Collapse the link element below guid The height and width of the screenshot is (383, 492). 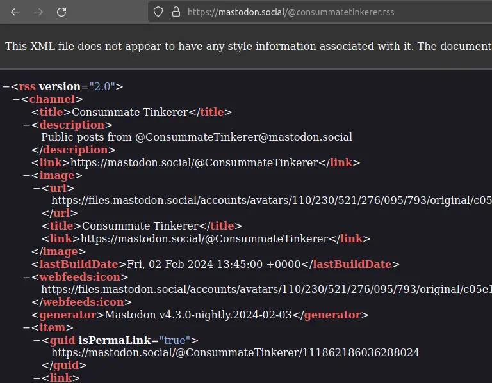(37, 378)
